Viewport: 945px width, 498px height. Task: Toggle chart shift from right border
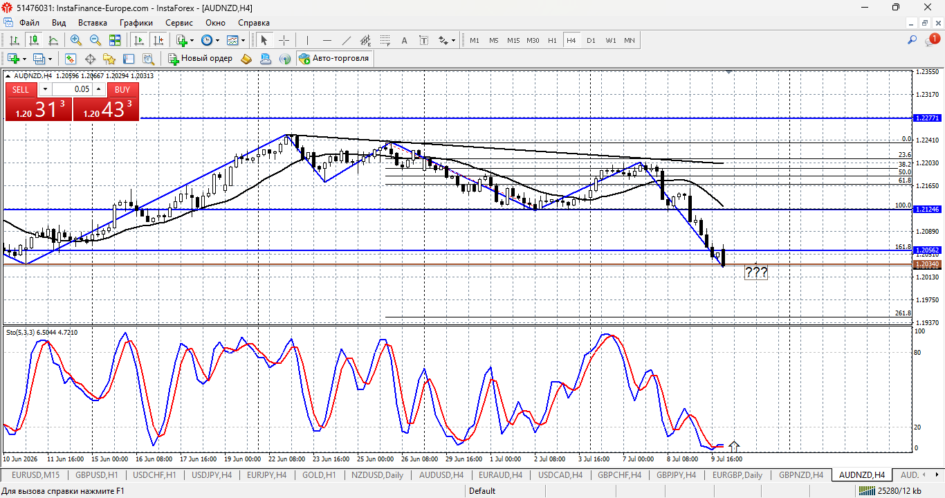158,40
